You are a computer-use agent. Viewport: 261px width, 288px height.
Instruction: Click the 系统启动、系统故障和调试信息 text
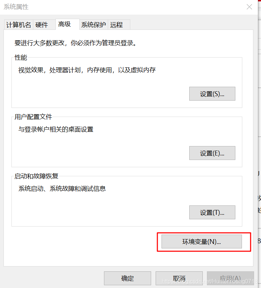point(62,189)
